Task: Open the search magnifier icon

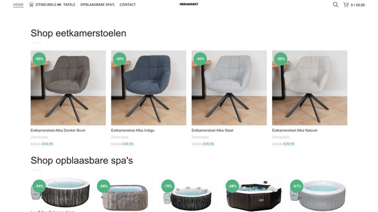Action: tap(335, 4)
